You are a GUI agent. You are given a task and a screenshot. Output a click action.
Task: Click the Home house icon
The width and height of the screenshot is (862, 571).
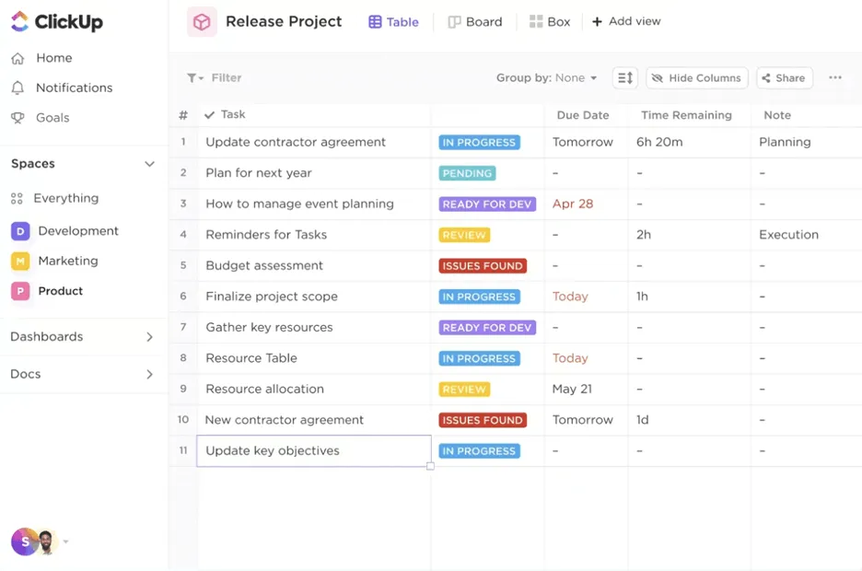click(x=17, y=58)
